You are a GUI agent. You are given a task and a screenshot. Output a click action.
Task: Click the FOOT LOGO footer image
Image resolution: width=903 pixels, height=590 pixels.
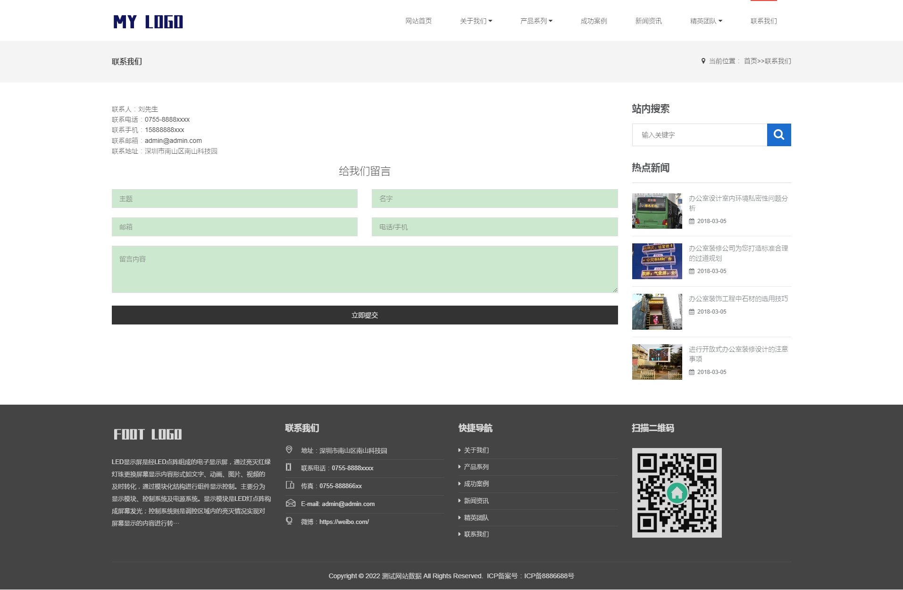148,434
